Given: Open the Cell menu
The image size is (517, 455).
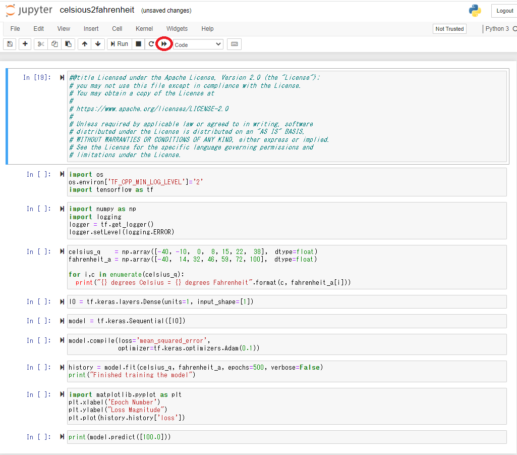Looking at the screenshot, I should pyautogui.click(x=117, y=29).
